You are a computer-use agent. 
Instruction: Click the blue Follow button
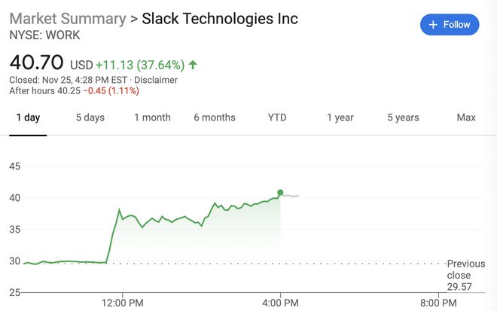point(449,25)
